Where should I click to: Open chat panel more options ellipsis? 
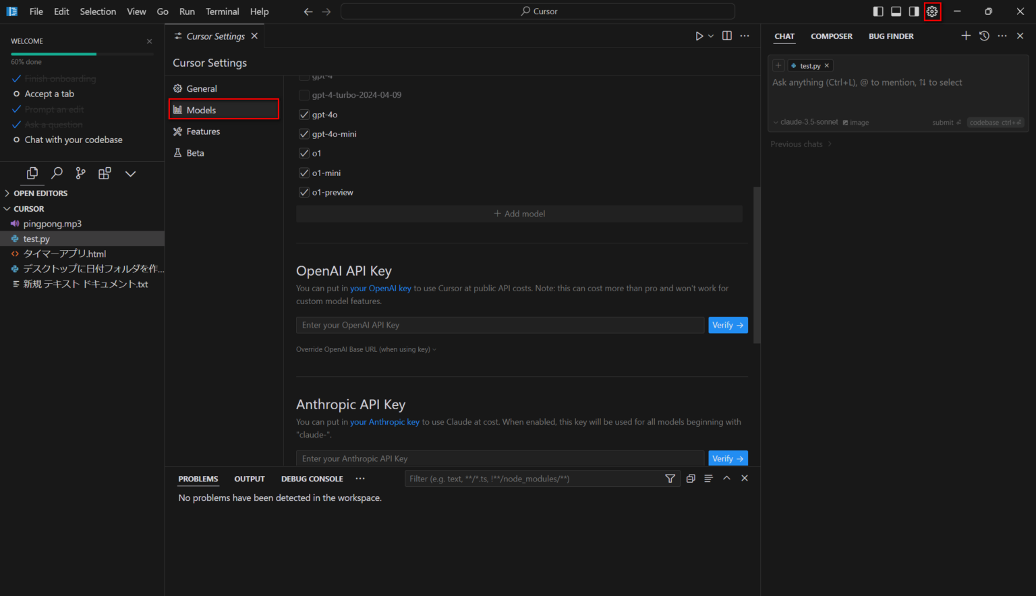(x=1002, y=36)
